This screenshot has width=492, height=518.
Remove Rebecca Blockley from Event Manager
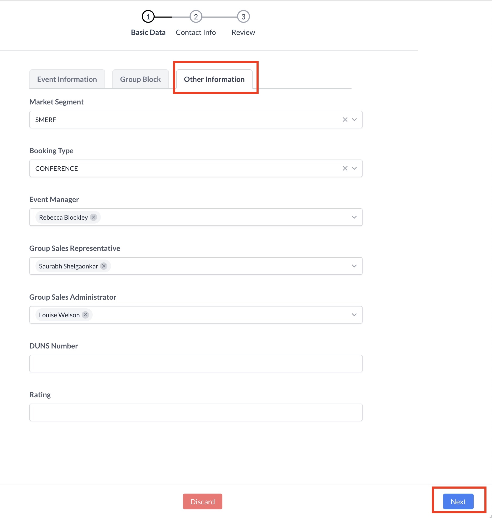[93, 217]
